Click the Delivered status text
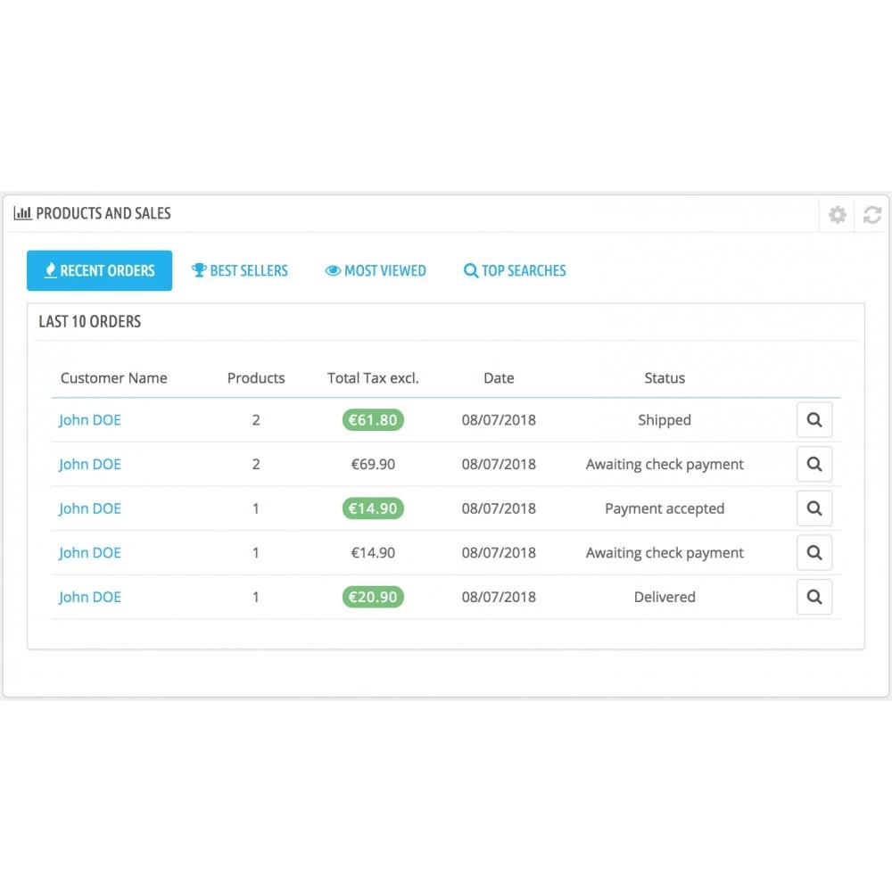 click(665, 597)
